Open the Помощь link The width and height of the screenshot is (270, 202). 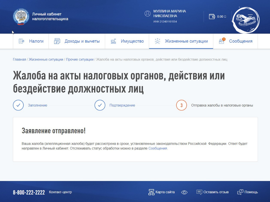point(251,192)
